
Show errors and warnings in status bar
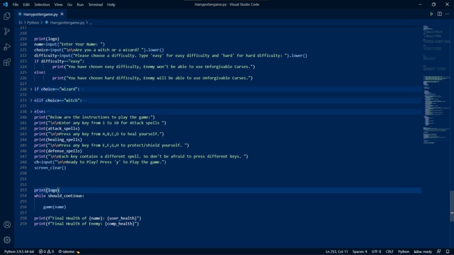click(x=46, y=252)
